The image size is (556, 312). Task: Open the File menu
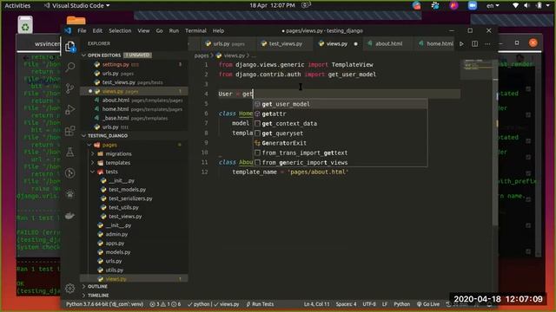(x=82, y=31)
